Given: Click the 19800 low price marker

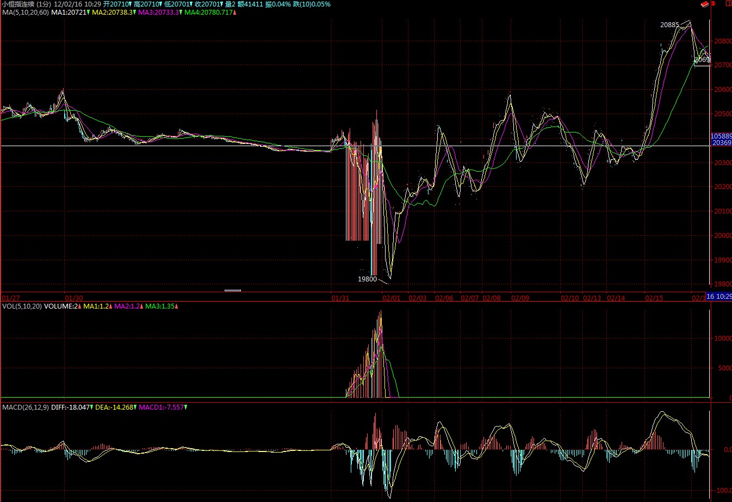Looking at the screenshot, I should pyautogui.click(x=367, y=279).
